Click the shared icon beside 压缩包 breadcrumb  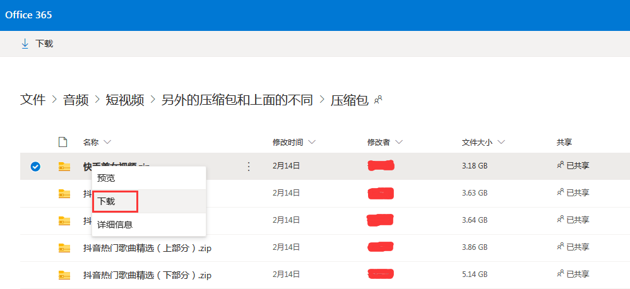click(x=378, y=100)
